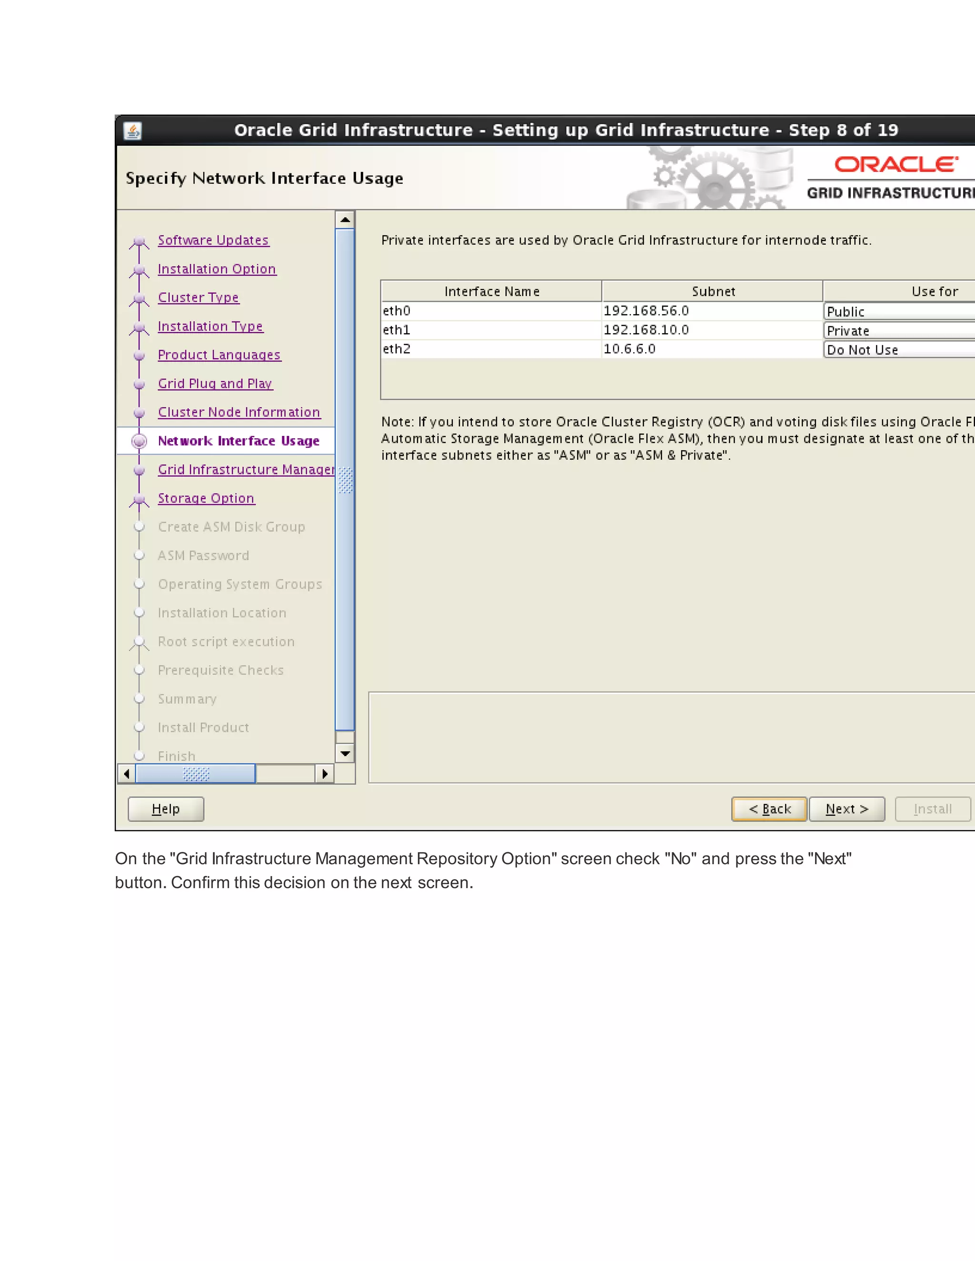This screenshot has height=1261, width=975.
Task: Click the Create ASM Disk Group step
Action: click(x=231, y=527)
